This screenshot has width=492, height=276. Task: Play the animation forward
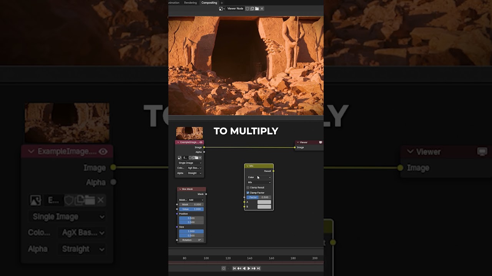(249, 268)
